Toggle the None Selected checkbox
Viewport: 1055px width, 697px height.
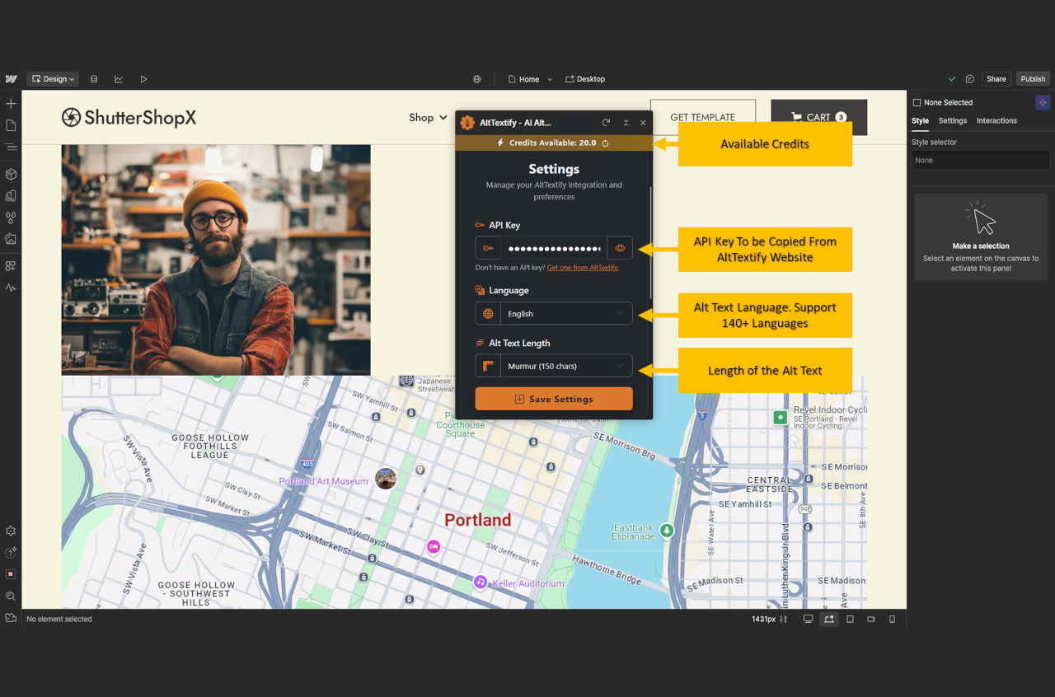point(917,103)
